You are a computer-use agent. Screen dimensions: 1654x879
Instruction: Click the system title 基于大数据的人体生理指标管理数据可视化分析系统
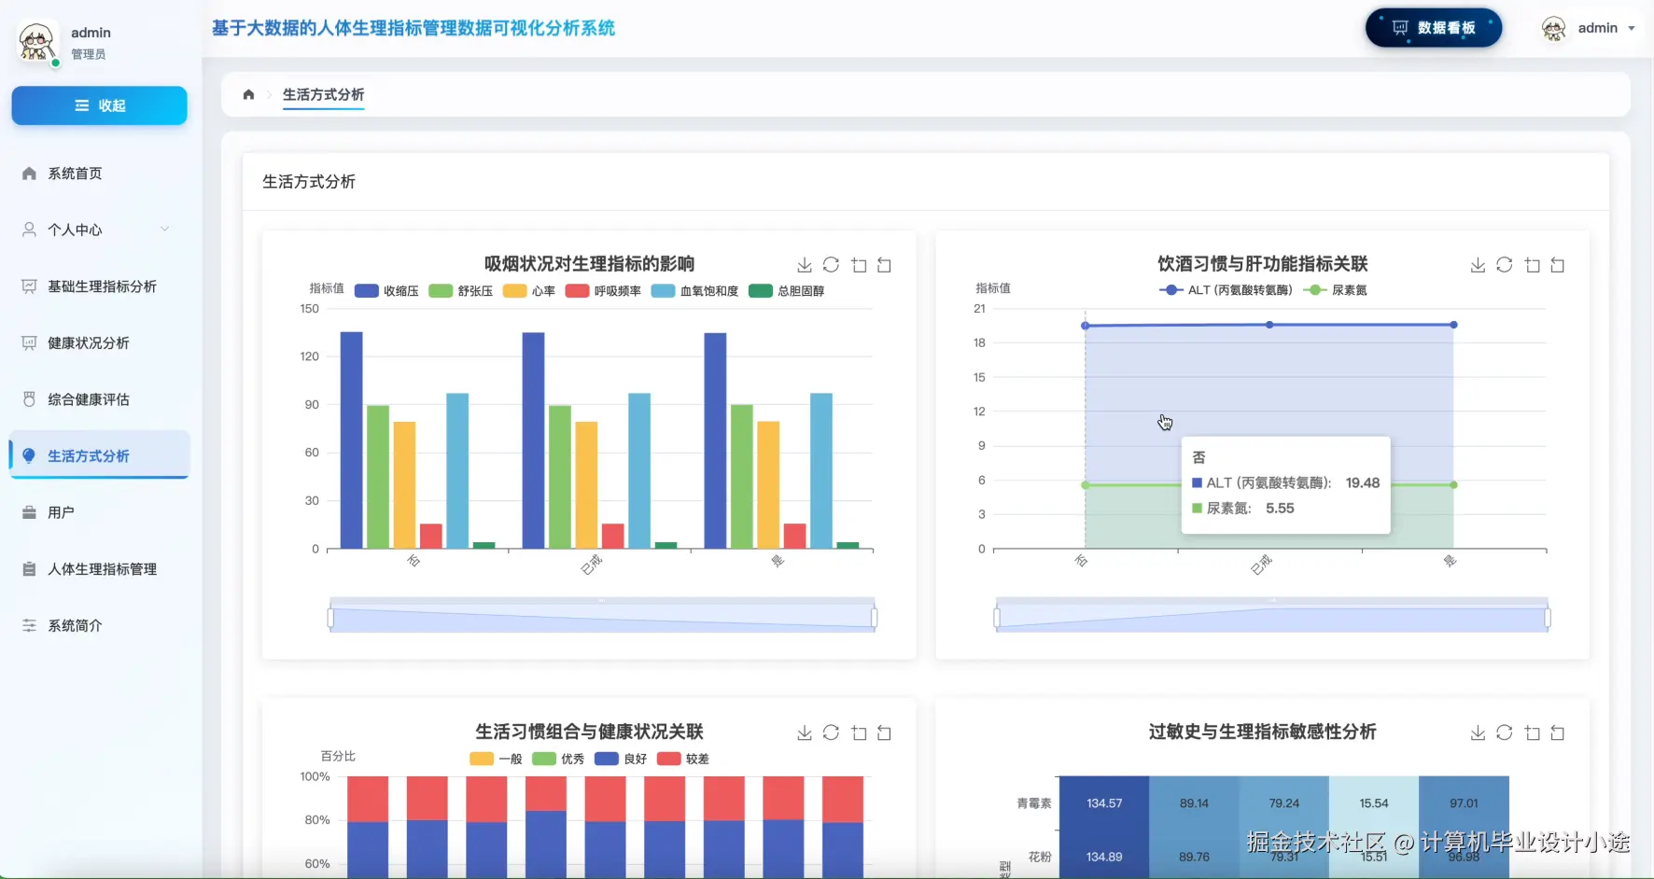coord(413,28)
